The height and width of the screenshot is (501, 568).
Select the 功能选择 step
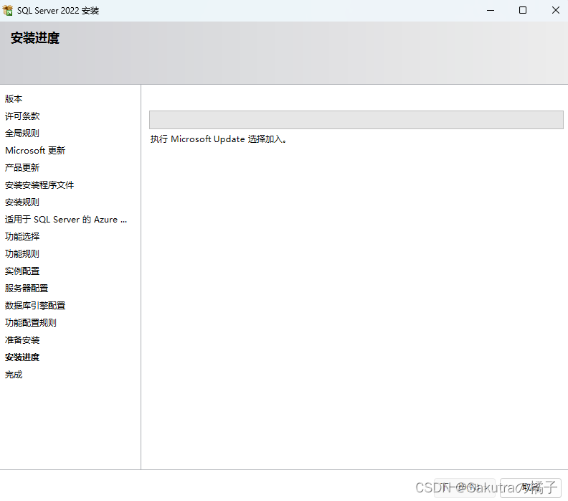[22, 236]
